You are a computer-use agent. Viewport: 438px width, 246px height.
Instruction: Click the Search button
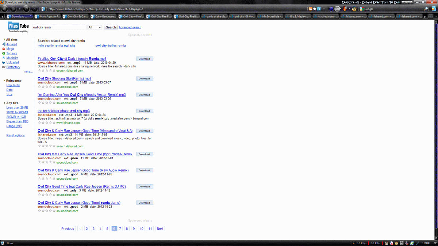[111, 27]
